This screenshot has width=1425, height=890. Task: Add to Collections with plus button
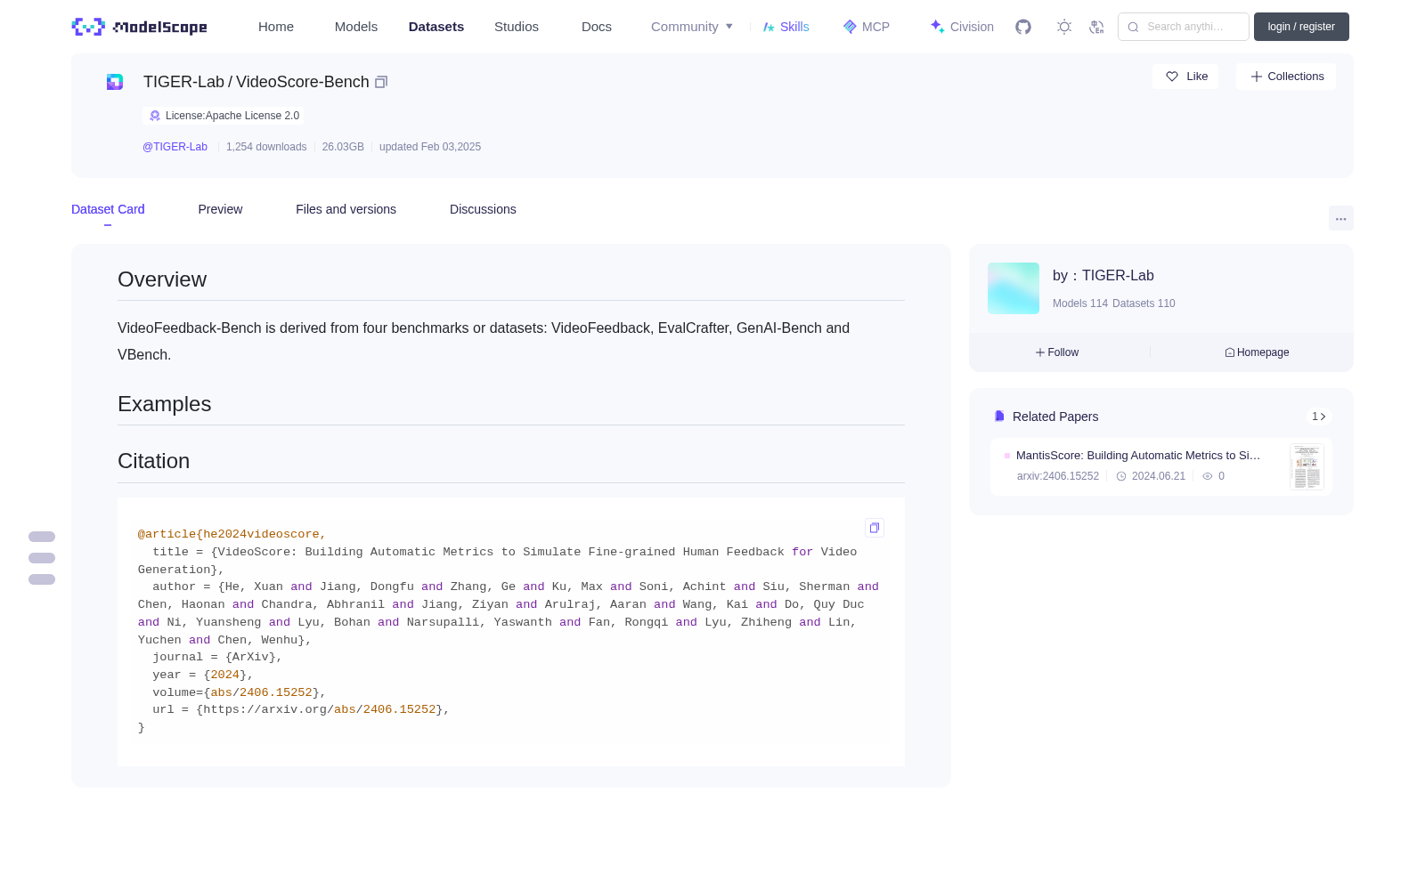[1286, 77]
